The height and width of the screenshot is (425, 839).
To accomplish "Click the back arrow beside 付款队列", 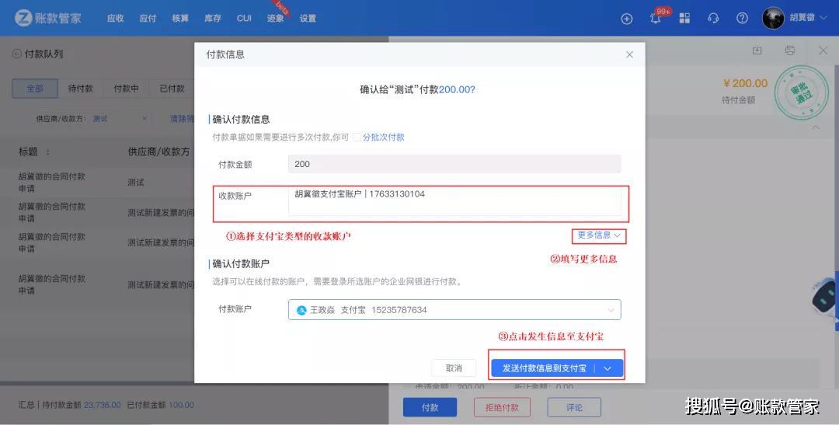I will (x=16, y=54).
